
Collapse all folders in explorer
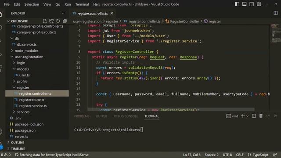tap(65, 21)
